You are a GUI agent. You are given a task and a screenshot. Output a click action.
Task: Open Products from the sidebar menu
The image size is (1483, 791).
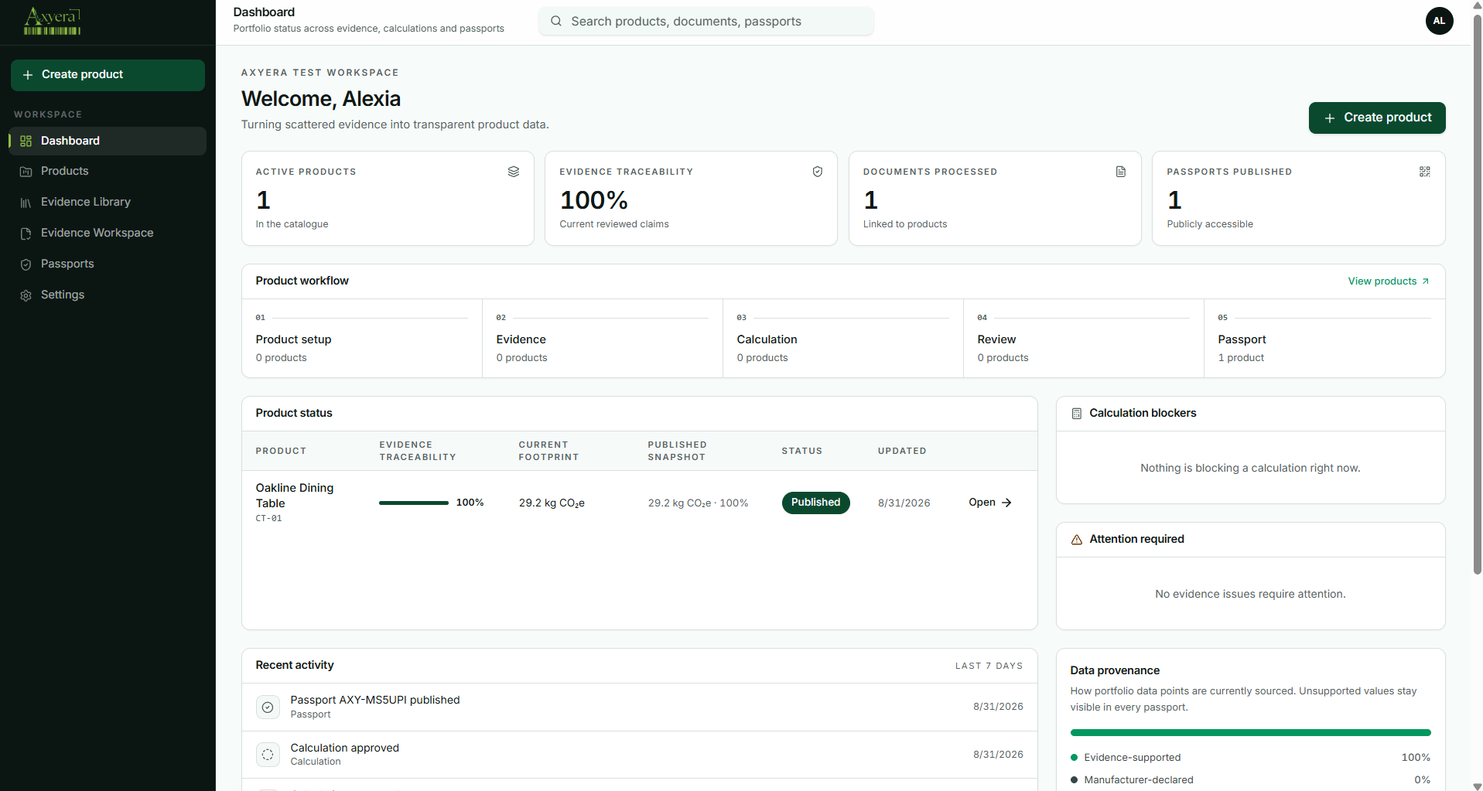(108, 171)
